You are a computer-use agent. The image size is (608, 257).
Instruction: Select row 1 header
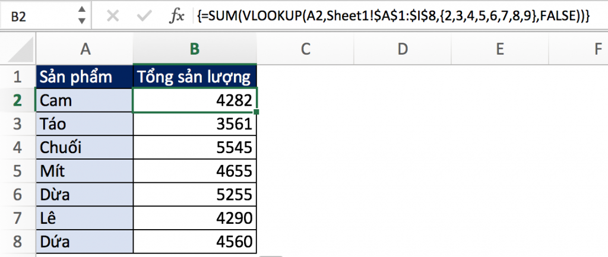click(x=17, y=77)
